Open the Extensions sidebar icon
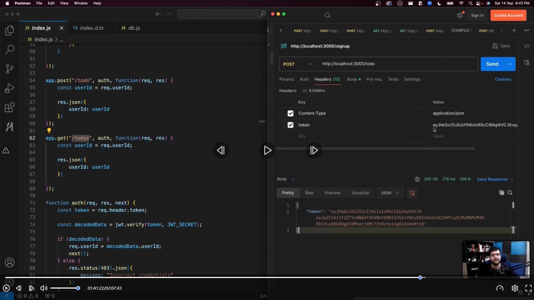 point(9,108)
